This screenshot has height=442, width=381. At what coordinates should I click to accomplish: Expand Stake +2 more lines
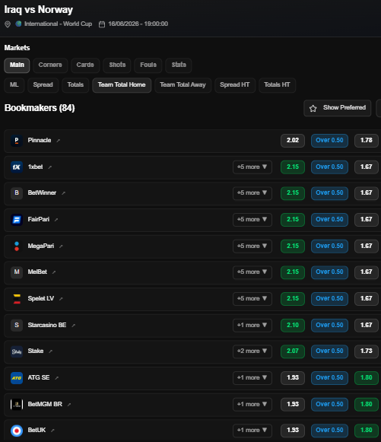(x=252, y=351)
